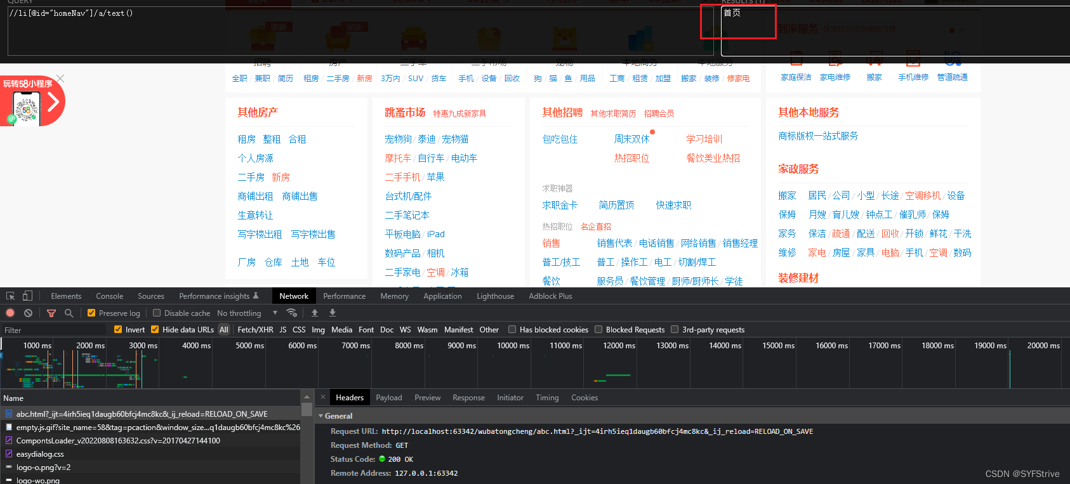Screen dimensions: 1070x484
Task: Click red arrow on QR popup
Action: (54, 101)
